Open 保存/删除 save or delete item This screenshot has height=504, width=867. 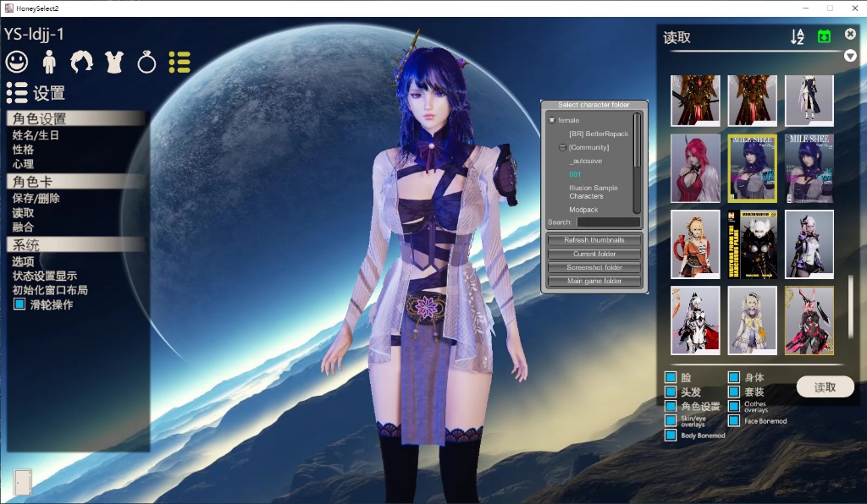36,198
